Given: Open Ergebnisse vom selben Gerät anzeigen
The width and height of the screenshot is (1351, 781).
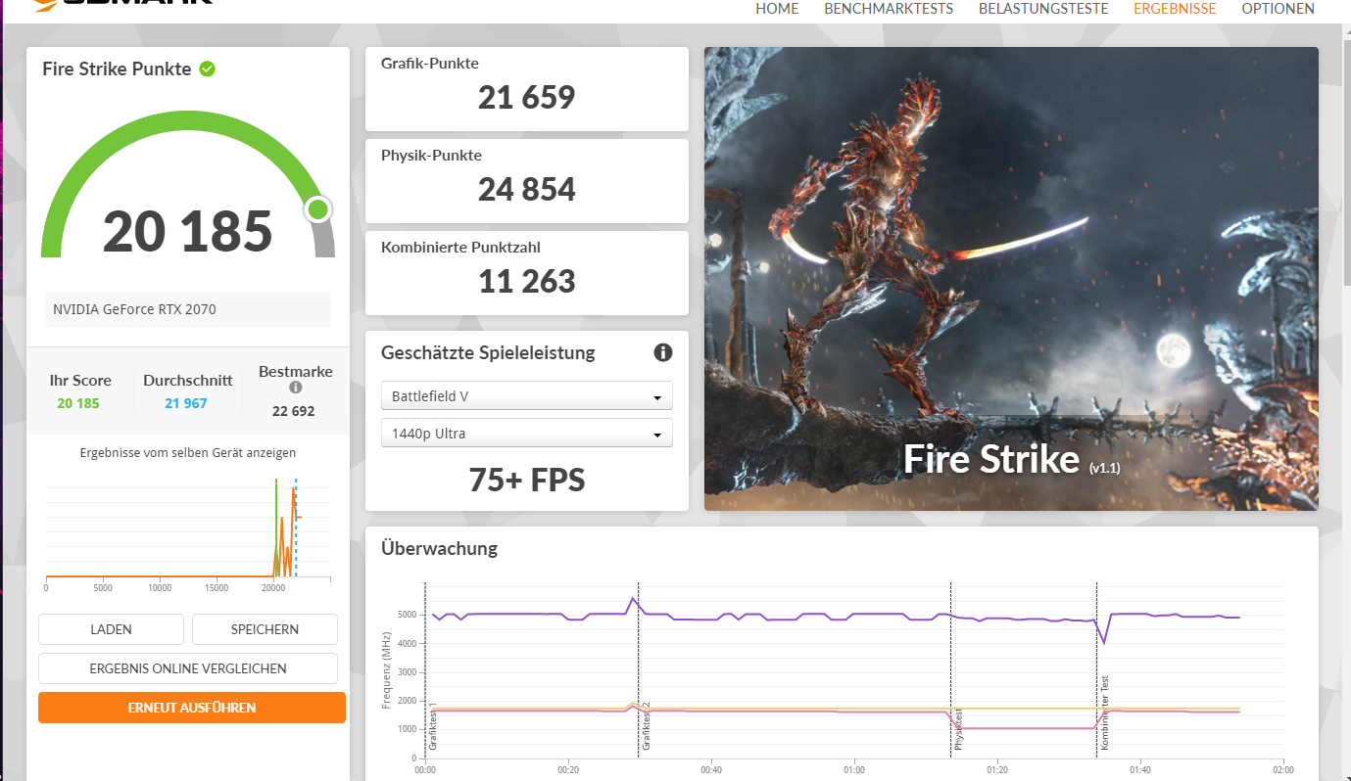Looking at the screenshot, I should (x=187, y=452).
